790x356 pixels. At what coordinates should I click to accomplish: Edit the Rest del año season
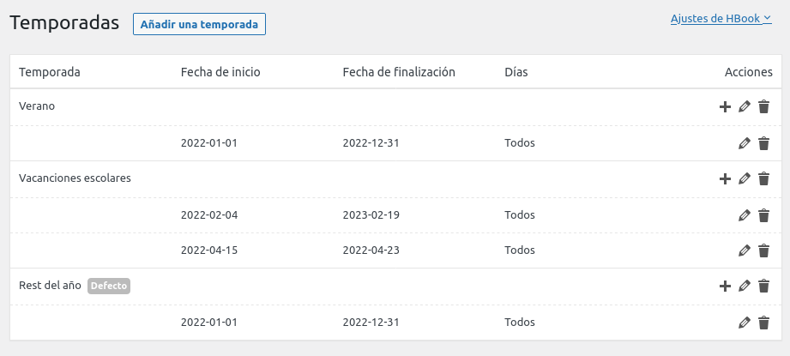pos(745,286)
